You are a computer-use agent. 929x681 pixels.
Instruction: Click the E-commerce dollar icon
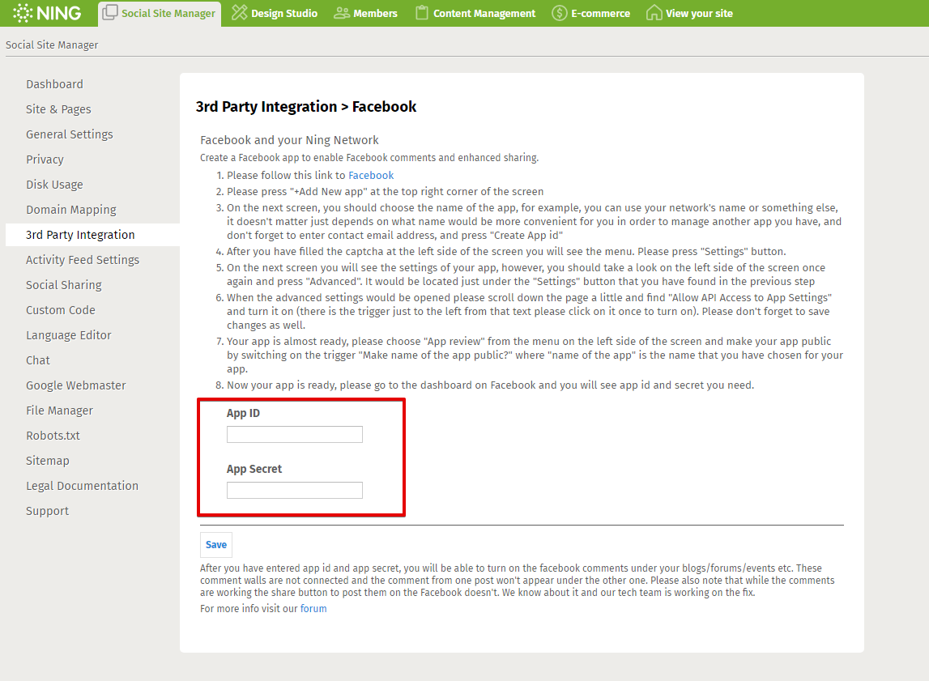(x=560, y=13)
